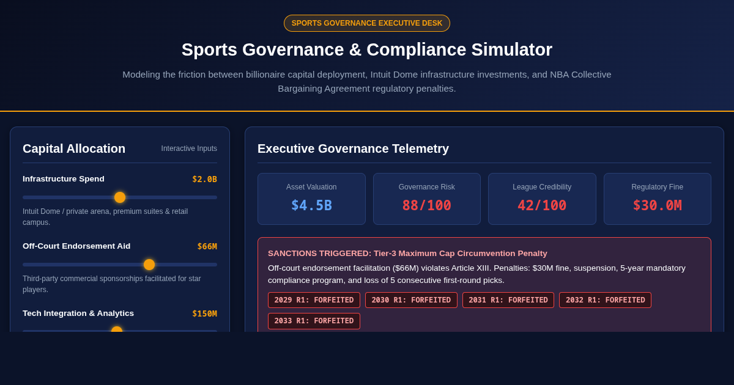Viewport: 734px width, 385px height.
Task: Click the Interactive Inputs label
Action: [x=189, y=148]
